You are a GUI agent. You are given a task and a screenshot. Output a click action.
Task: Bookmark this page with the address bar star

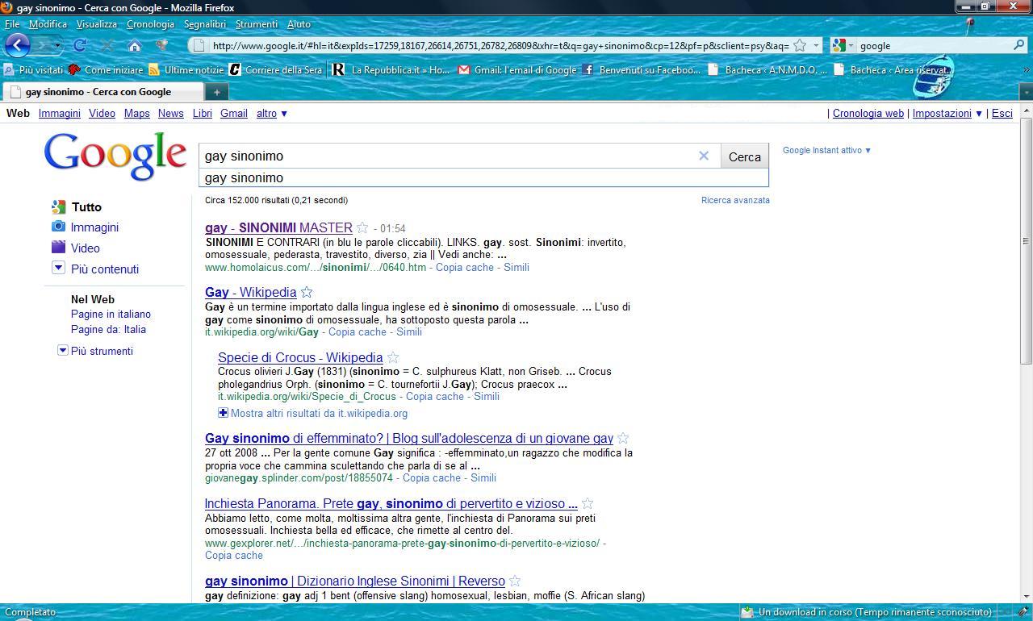click(x=800, y=45)
